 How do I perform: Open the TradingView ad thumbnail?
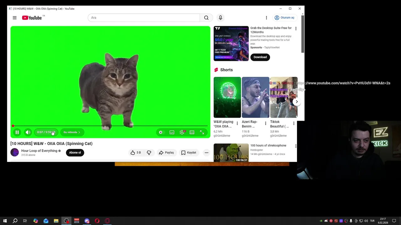pos(231,43)
